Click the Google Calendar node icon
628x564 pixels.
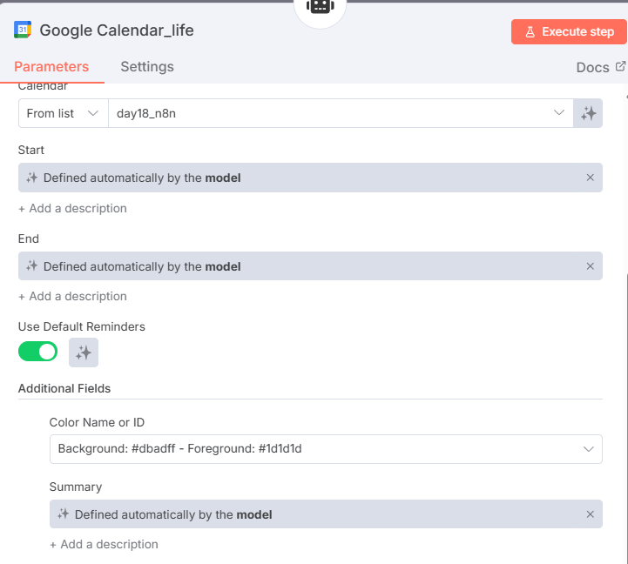(23, 30)
